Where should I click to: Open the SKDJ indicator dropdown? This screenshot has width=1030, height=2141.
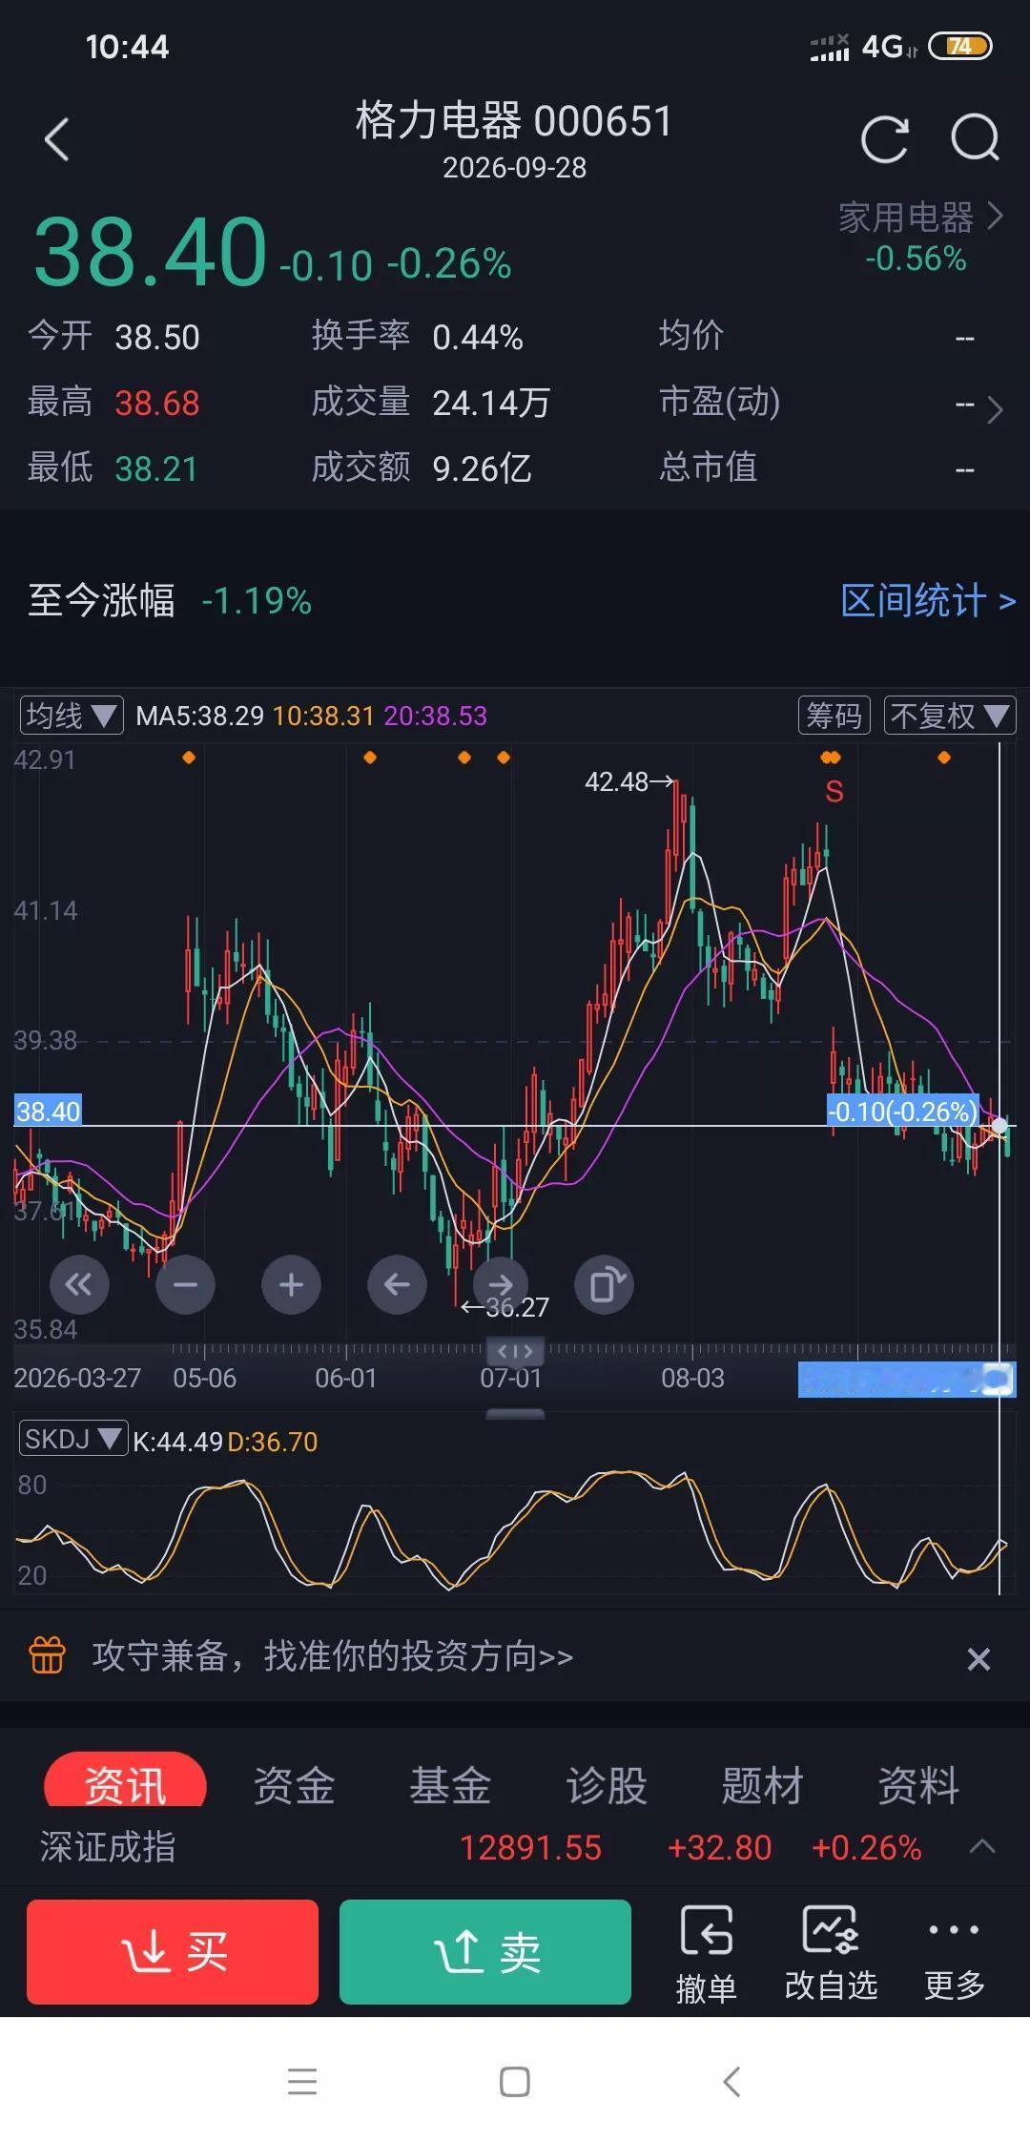pos(73,1439)
